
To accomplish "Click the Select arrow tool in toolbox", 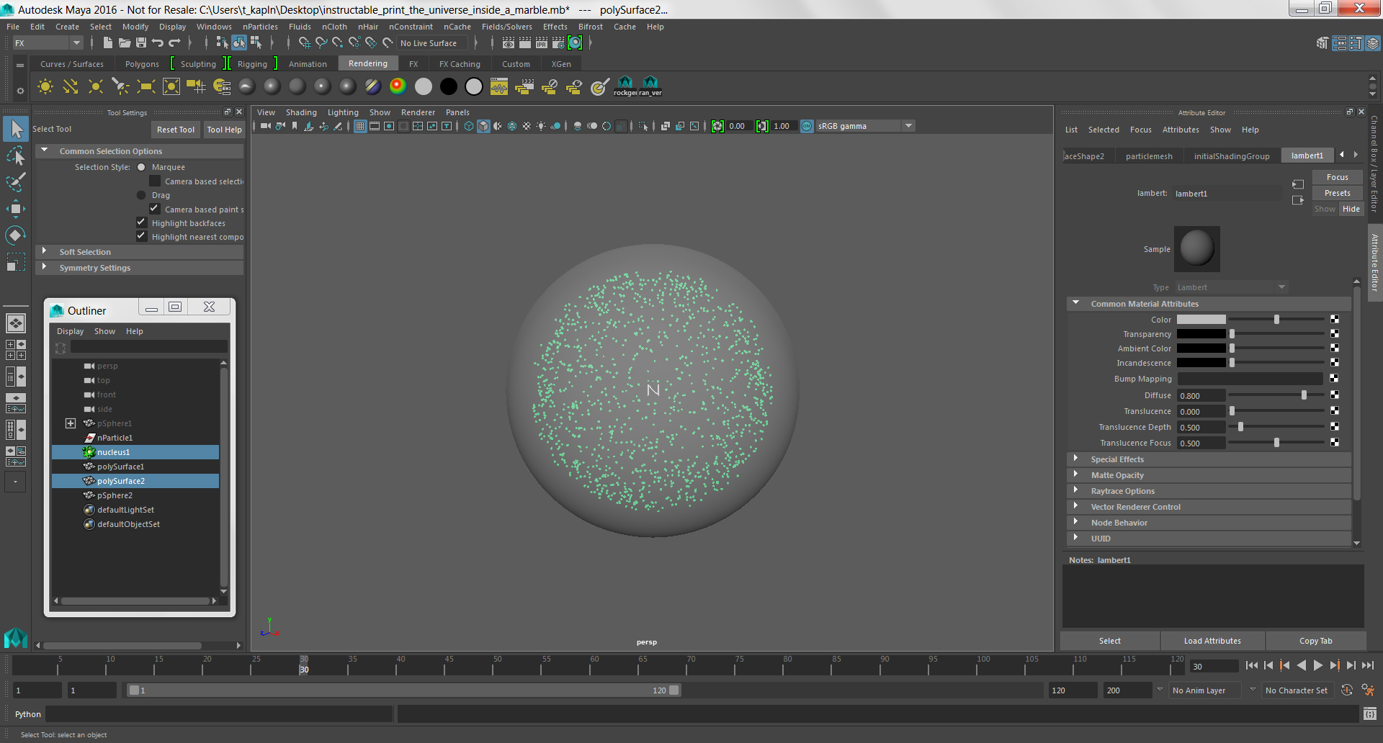I will 15,129.
